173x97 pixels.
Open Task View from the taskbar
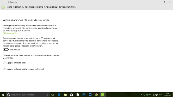pyautogui.click(x=53, y=95)
